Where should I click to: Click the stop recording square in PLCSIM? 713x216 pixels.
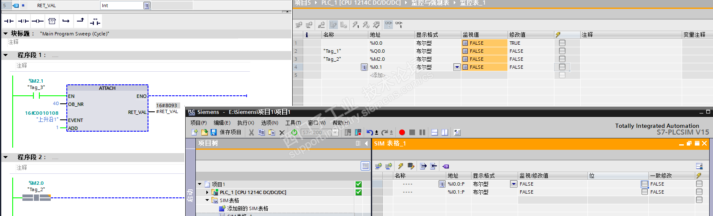tap(412, 132)
